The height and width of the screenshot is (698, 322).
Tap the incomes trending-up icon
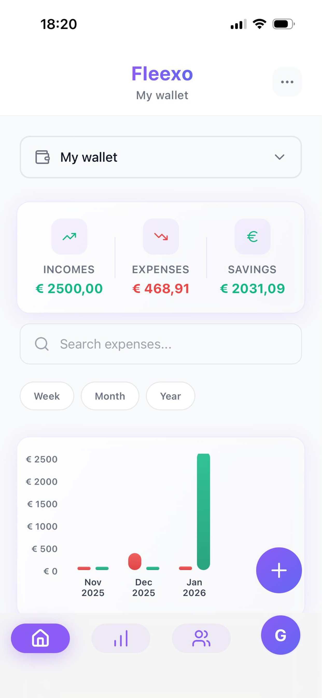(x=69, y=237)
